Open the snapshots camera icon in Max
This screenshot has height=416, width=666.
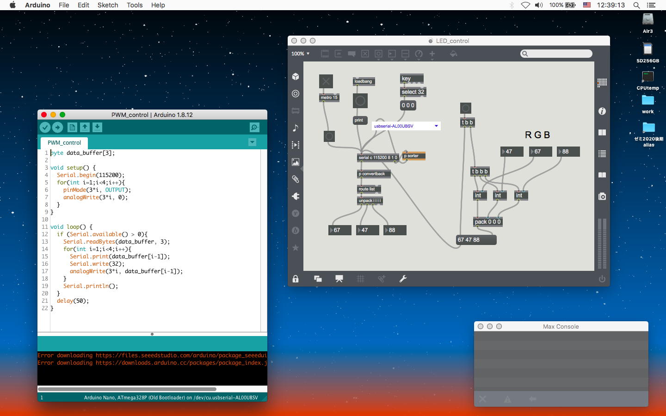(x=602, y=196)
